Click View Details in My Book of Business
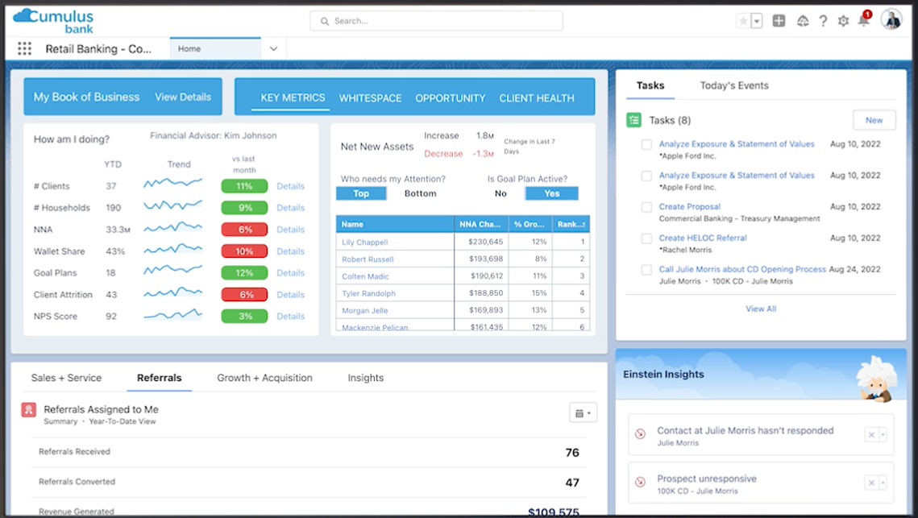 [183, 96]
